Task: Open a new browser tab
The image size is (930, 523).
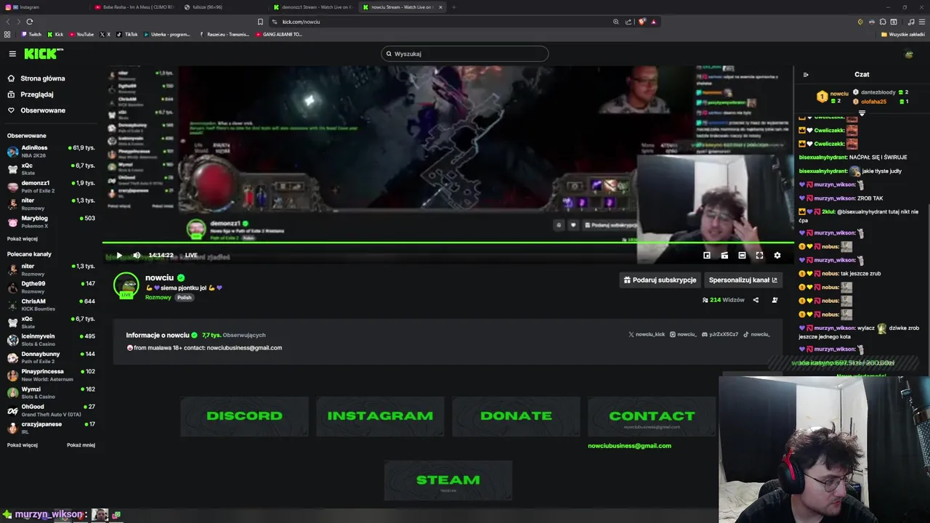Action: (453, 7)
